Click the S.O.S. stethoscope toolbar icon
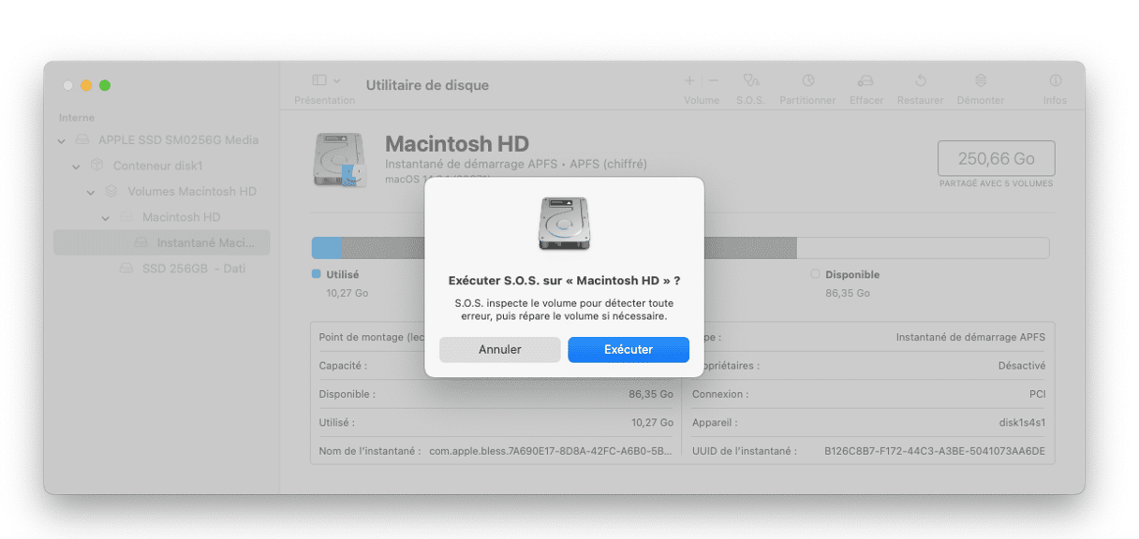The width and height of the screenshot is (1139, 539). tap(750, 81)
